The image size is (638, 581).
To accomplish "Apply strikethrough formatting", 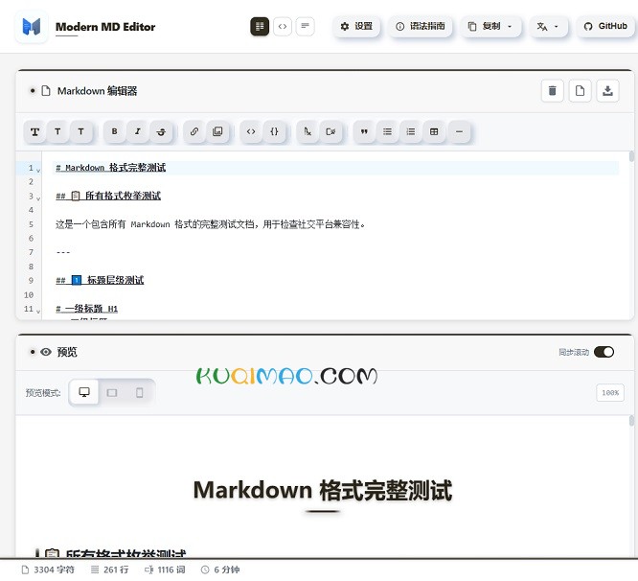I will 161,131.
